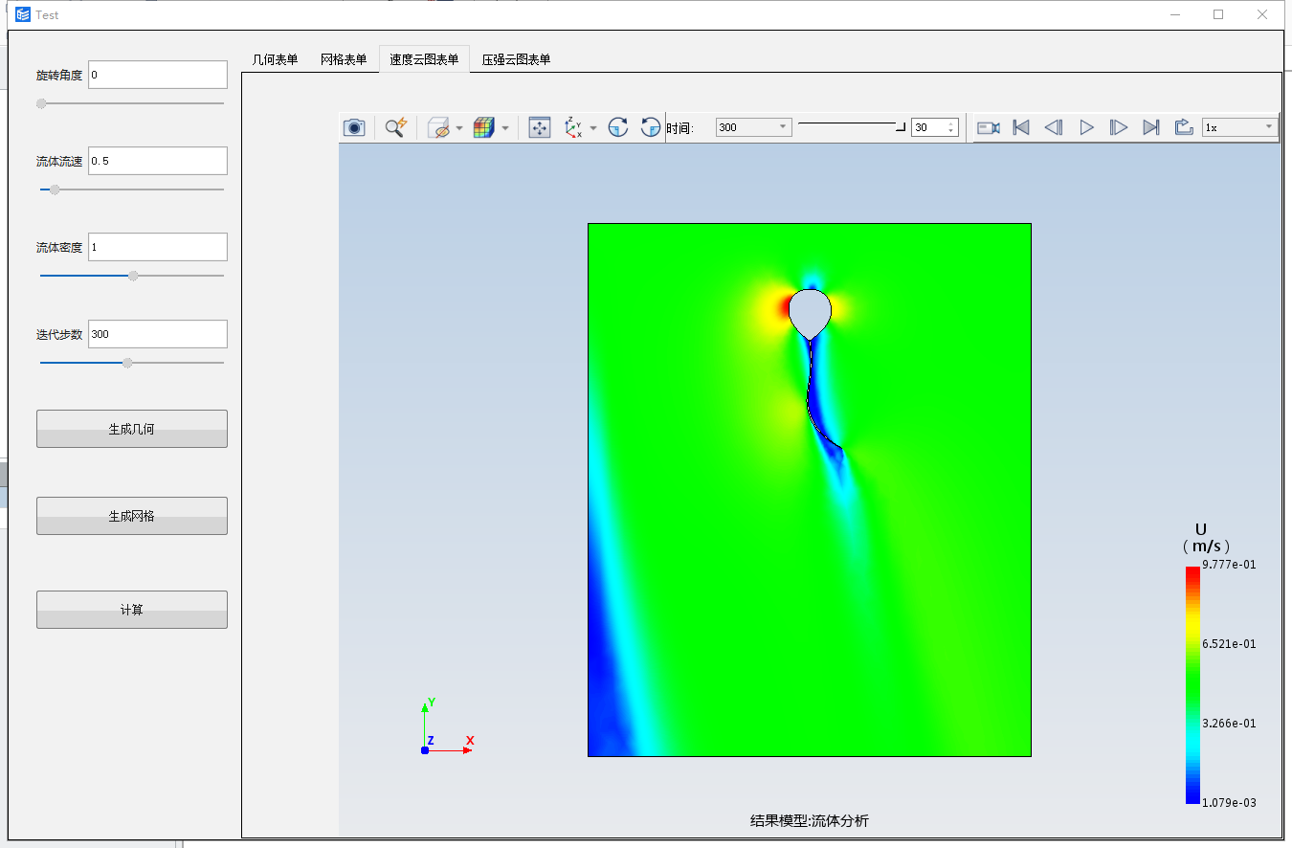The width and height of the screenshot is (1292, 848).
Task: Click the teardrop obstacle in contour plot
Action: coord(810,313)
